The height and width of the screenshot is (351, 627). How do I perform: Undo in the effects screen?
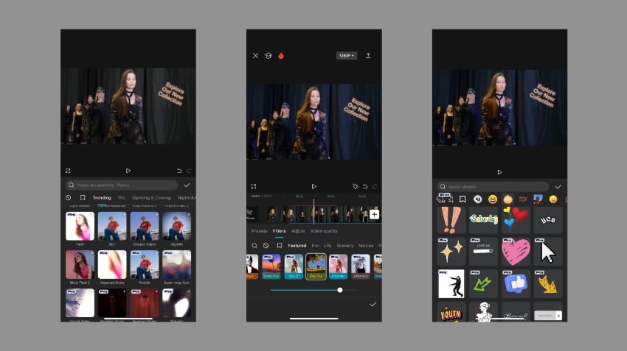click(x=179, y=171)
